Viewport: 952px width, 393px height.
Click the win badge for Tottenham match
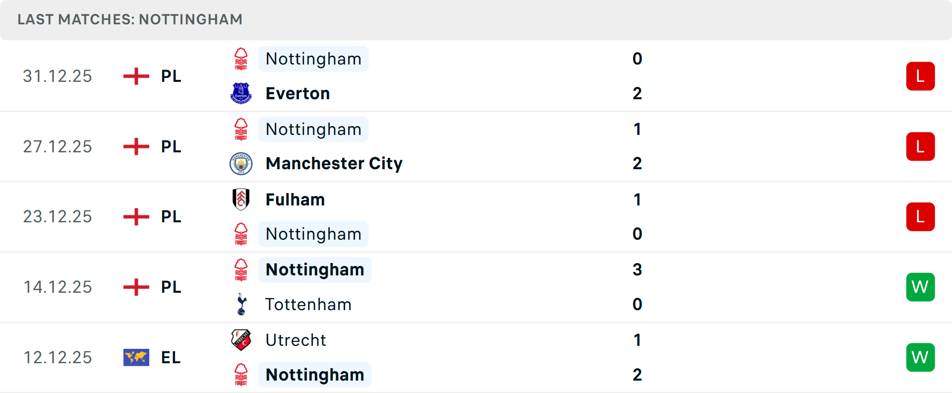point(920,287)
